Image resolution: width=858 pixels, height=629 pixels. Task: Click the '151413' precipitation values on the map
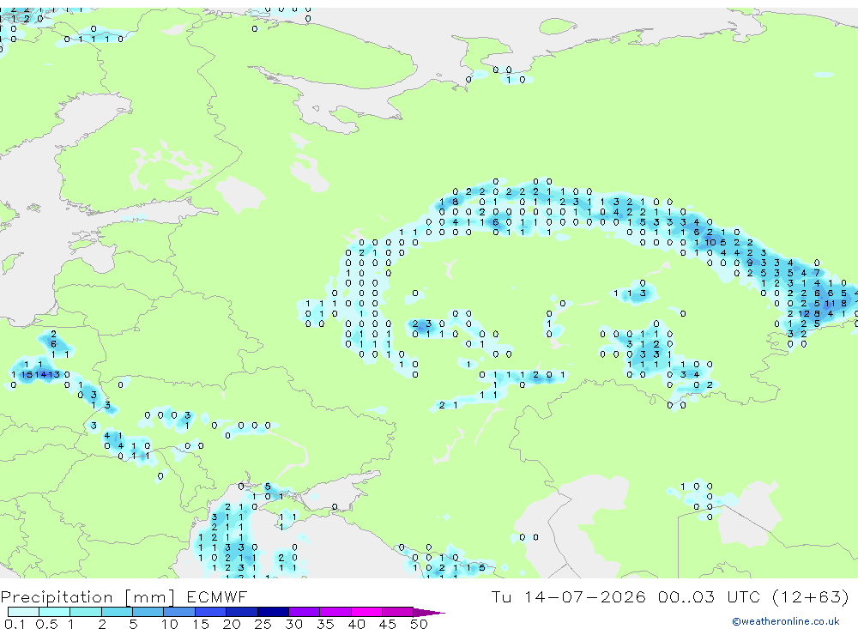point(40,374)
